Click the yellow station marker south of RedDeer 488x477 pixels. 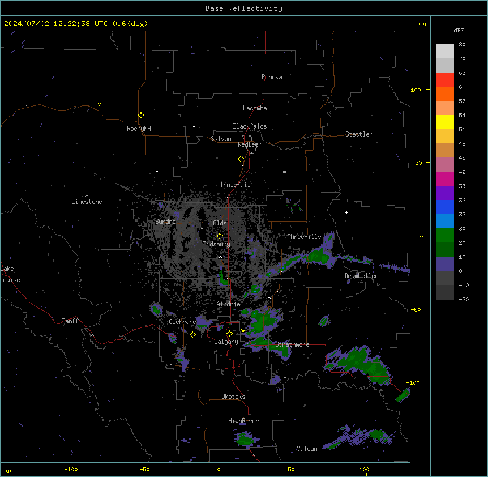click(241, 159)
